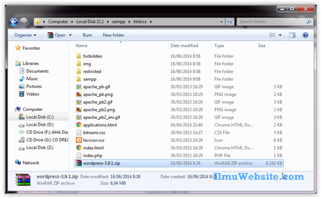This screenshot has width=321, height=198.
Task: Click the folder icon in address bar
Action: pos(37,21)
